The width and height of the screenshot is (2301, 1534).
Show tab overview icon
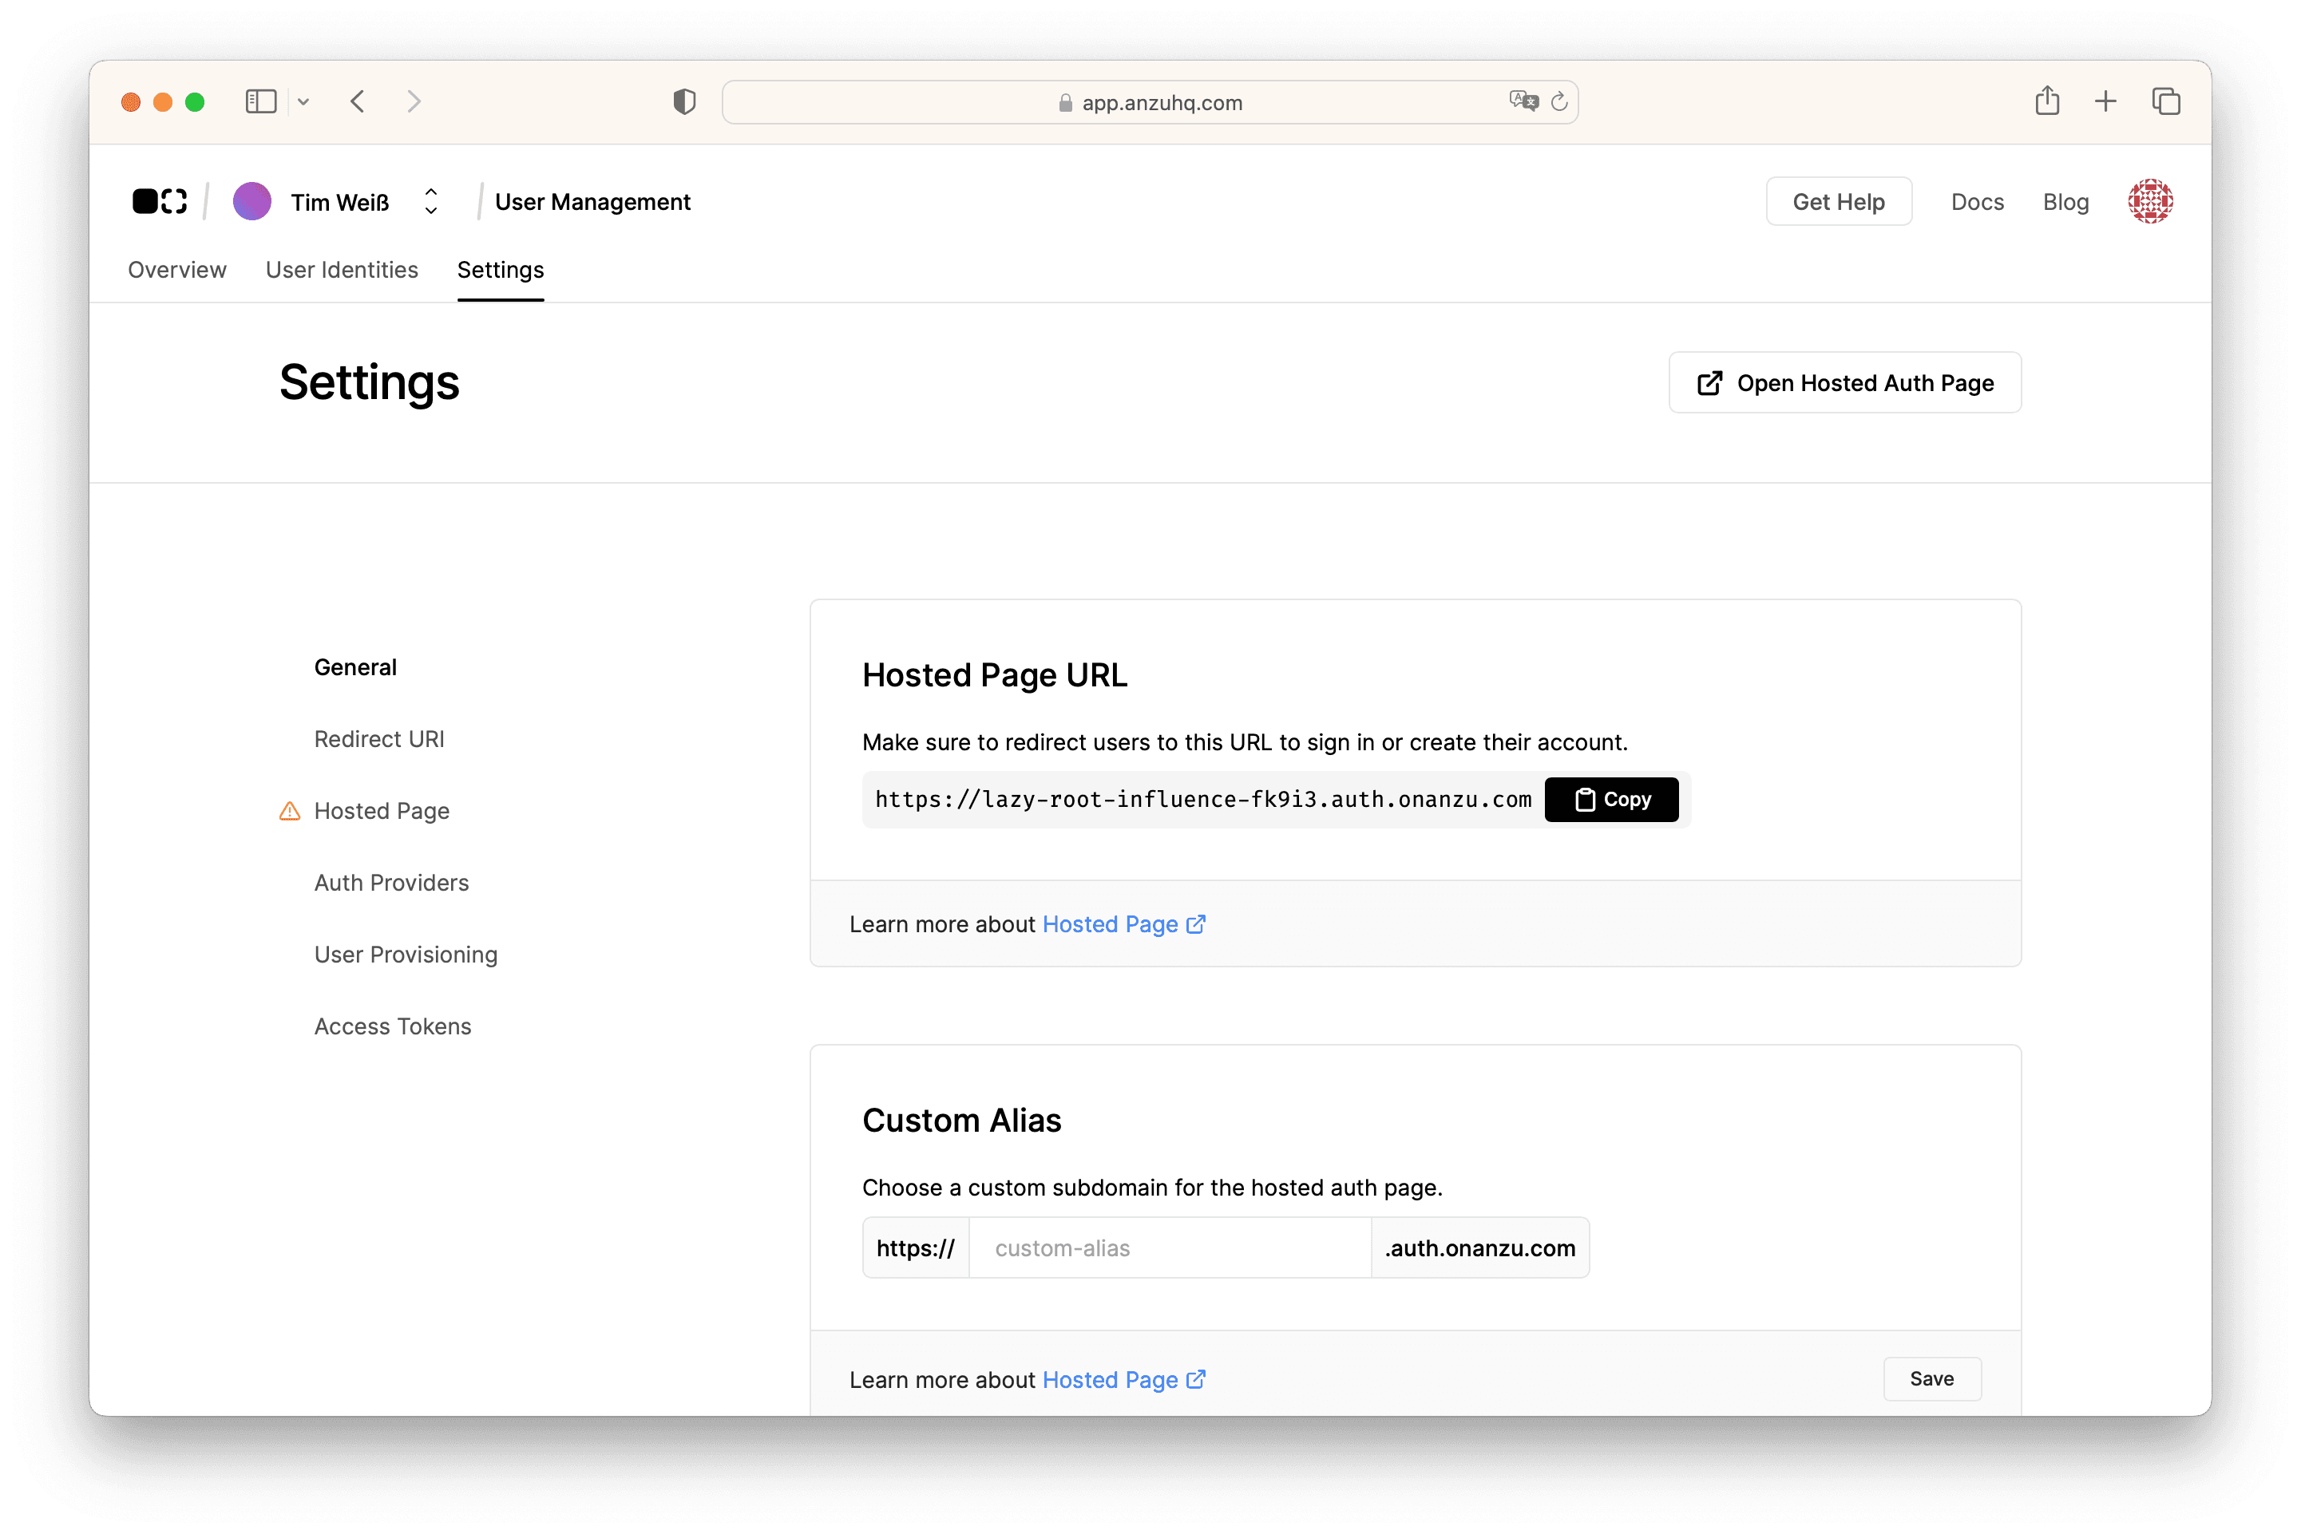click(2166, 101)
